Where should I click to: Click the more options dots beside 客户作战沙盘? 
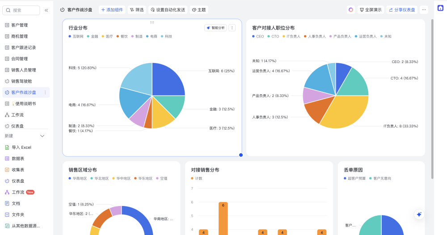click(x=45, y=92)
